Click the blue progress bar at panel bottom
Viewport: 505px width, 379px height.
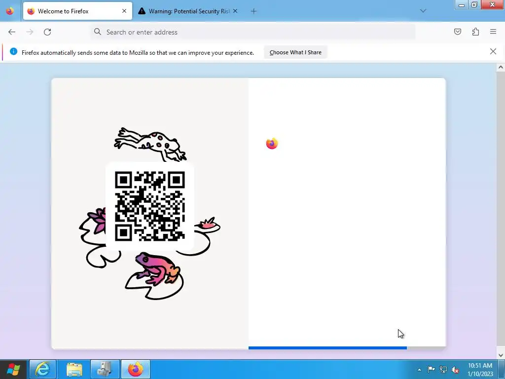coord(327,348)
